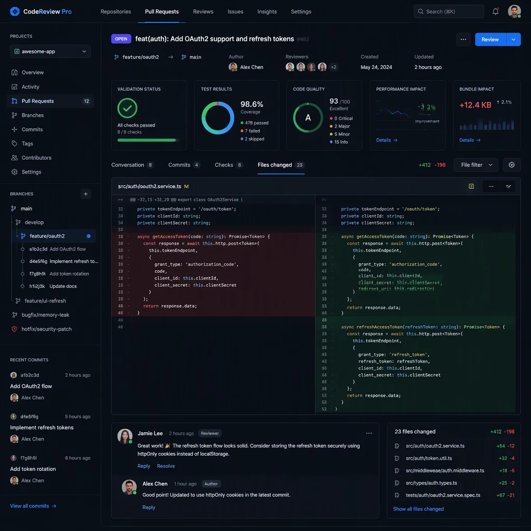
Task: Open the bugfix/memory-leak branch
Action: coord(46,315)
